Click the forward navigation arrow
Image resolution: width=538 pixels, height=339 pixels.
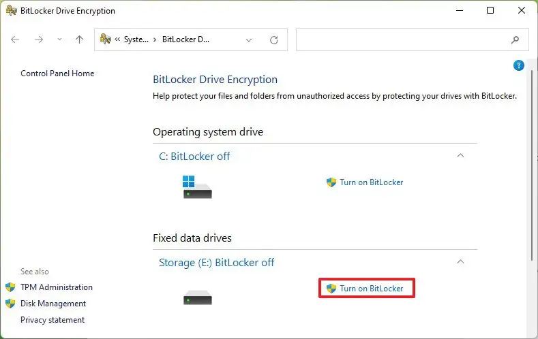[x=39, y=39]
